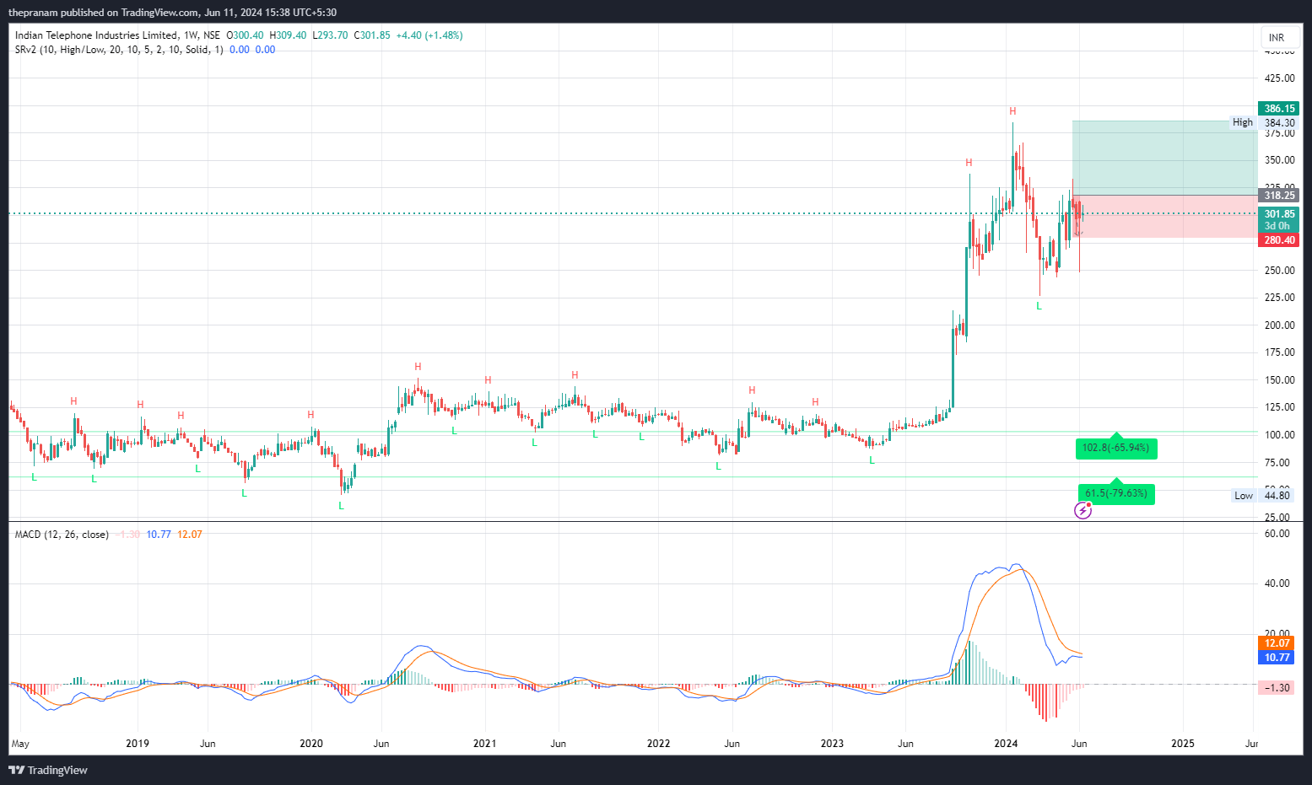Click the 200.00 price scale label

[1279, 325]
